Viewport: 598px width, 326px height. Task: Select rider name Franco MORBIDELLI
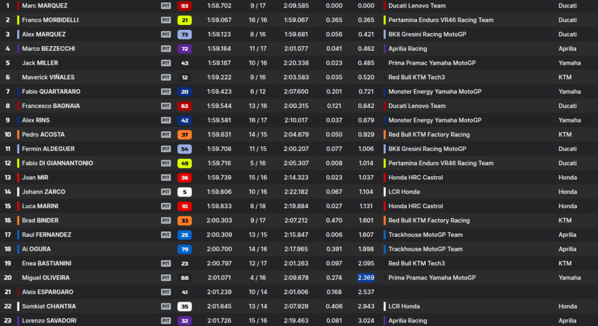[50, 20]
